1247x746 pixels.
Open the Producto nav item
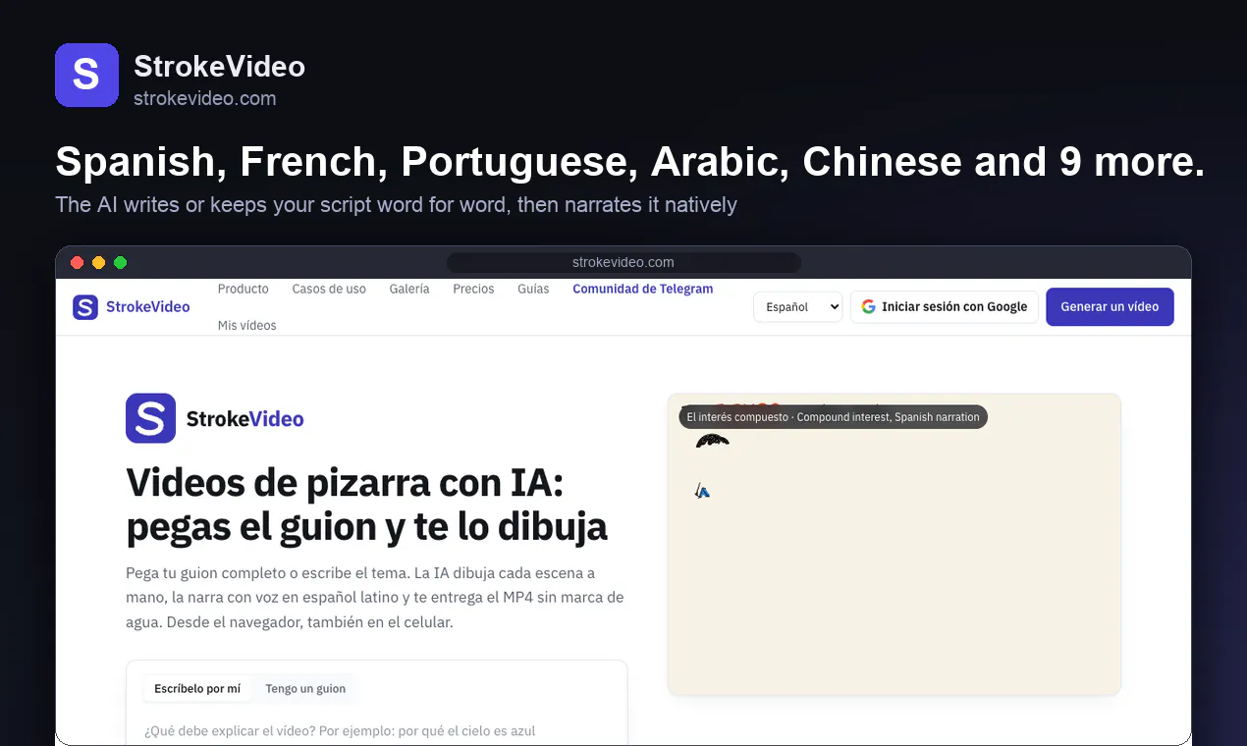(x=244, y=289)
